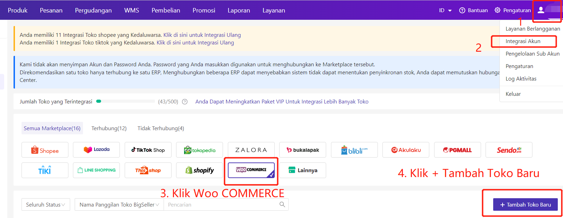Expand the Seluruh Status dropdown
The width and height of the screenshot is (563, 218).
[45, 205]
